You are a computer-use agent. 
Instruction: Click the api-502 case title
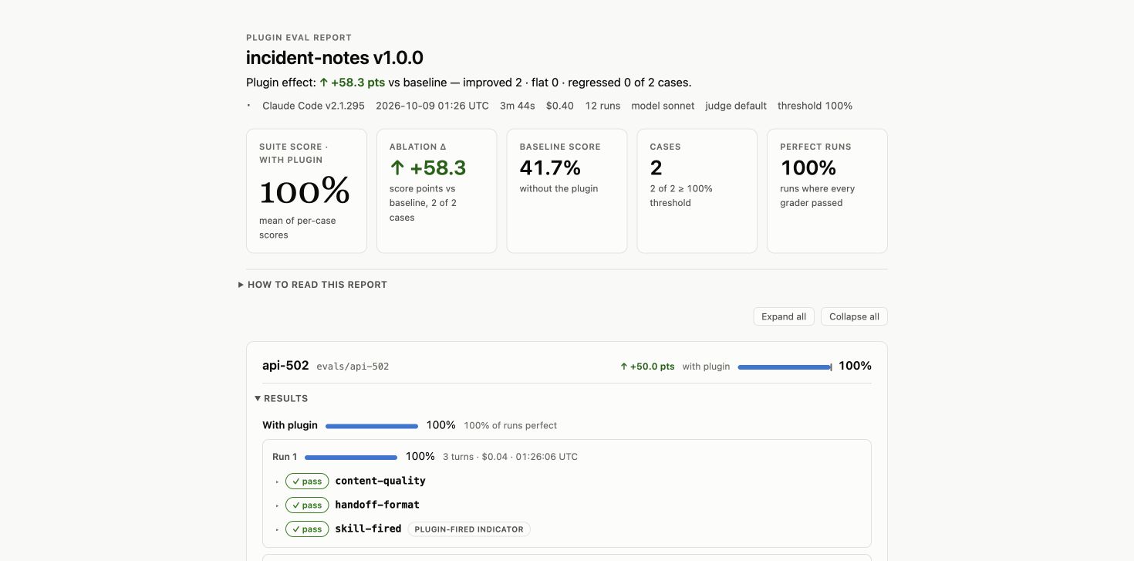pos(285,366)
